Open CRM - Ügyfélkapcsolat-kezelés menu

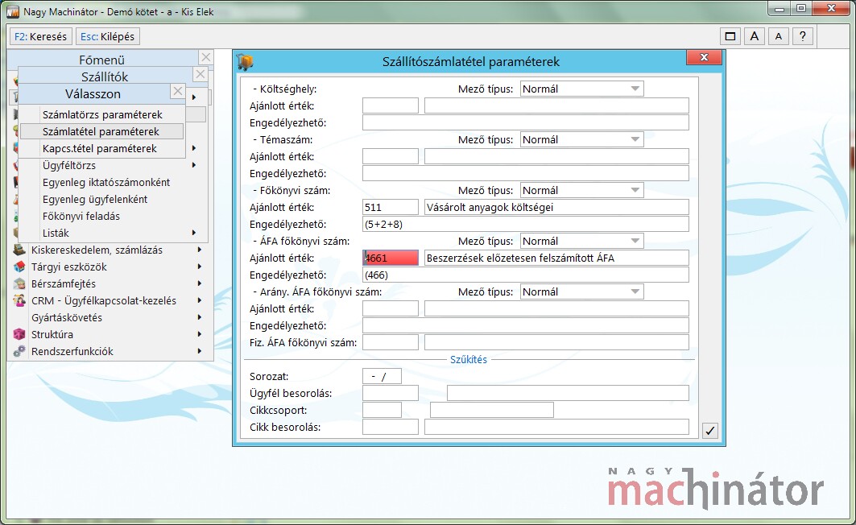tap(110, 300)
